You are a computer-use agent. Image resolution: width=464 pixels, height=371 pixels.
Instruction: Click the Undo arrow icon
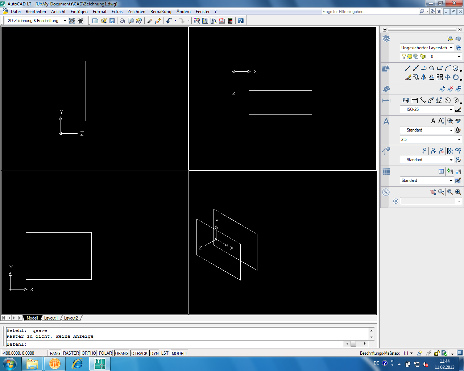point(169,21)
